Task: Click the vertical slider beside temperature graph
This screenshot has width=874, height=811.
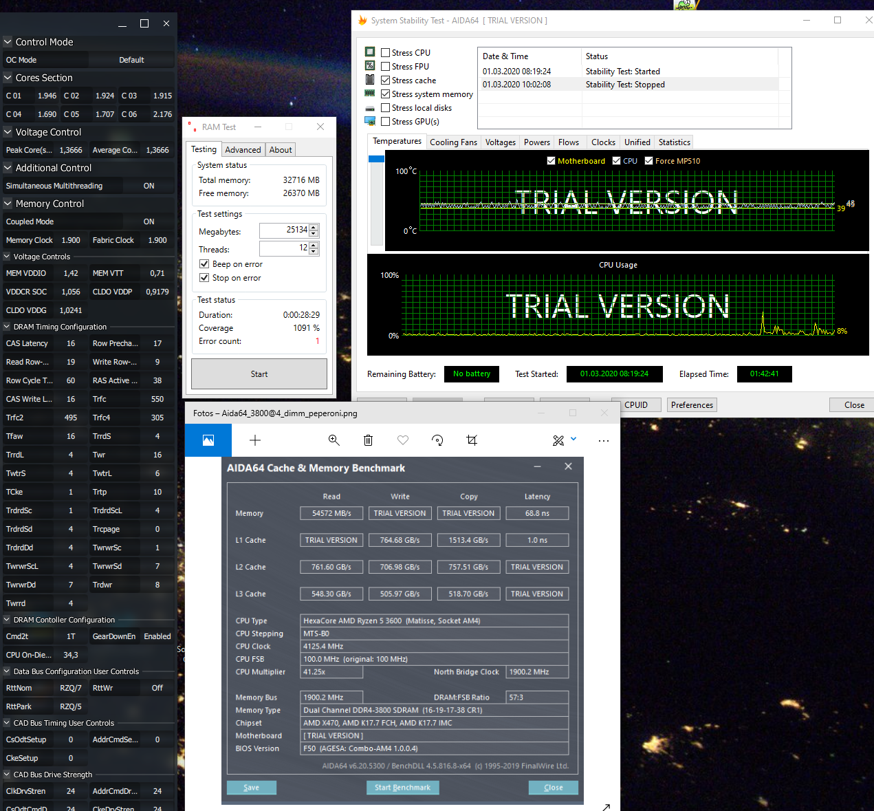Action: click(376, 199)
